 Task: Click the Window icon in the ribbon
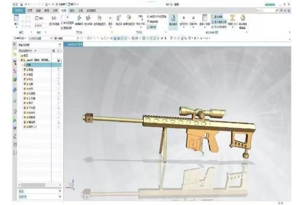(x=17, y=18)
